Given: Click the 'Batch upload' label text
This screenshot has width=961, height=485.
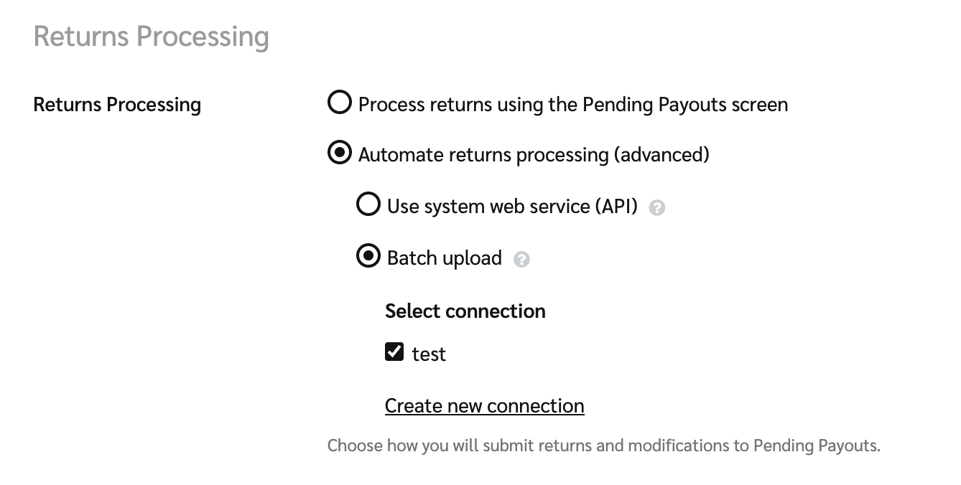Looking at the screenshot, I should [444, 258].
